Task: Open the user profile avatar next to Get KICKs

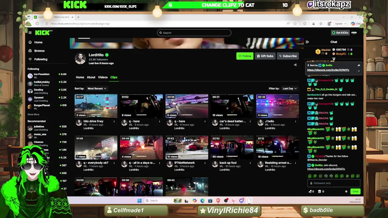Action: coord(354,33)
